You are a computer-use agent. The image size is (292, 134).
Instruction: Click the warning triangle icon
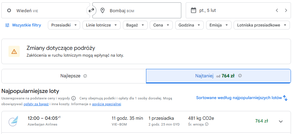click(14, 52)
